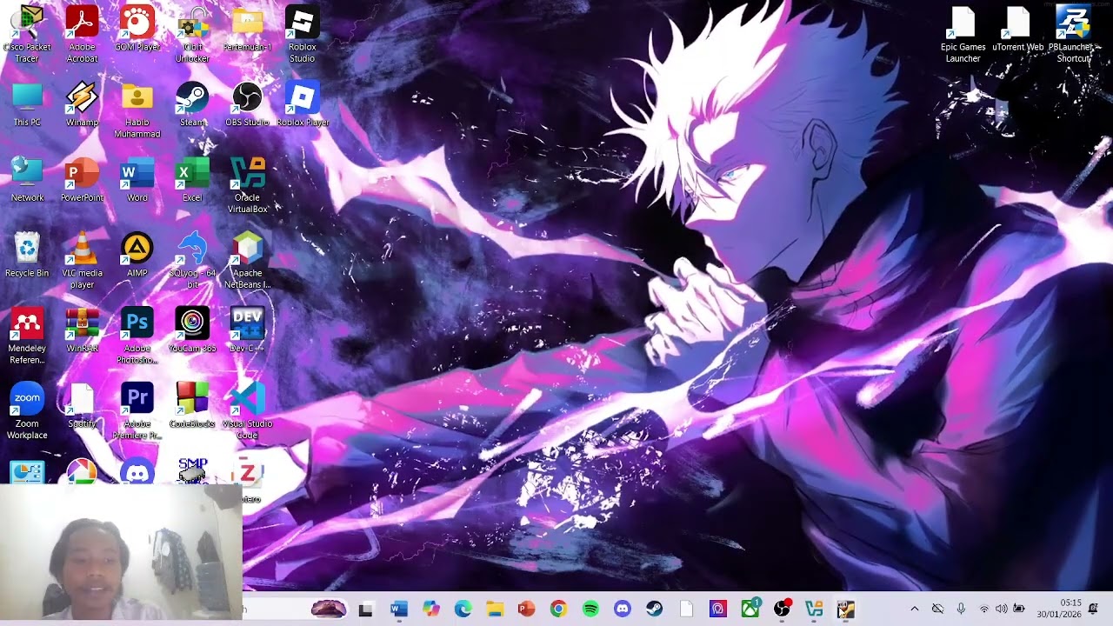This screenshot has height=626, width=1113.
Task: Select the CodeBlocks desktop shortcut
Action: 192,407
